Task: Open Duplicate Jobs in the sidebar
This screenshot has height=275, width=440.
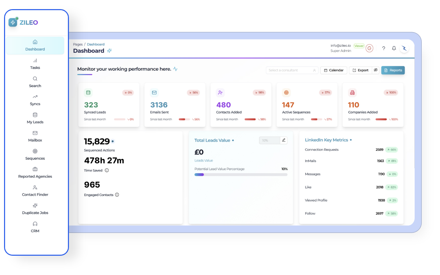Action: point(35,209)
